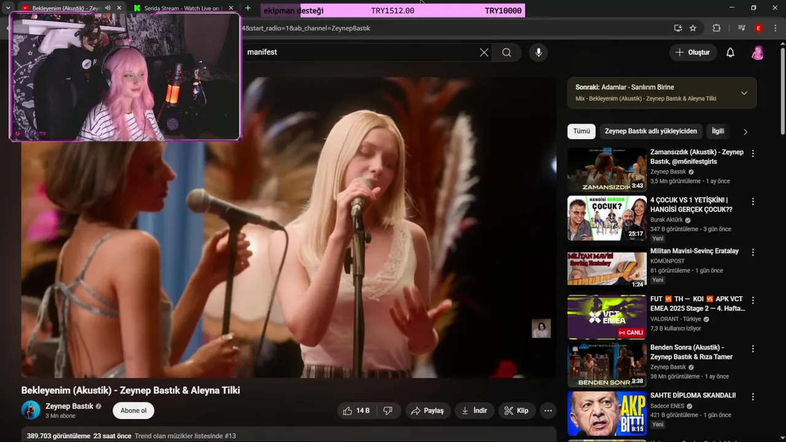786x442 pixels.
Task: Open the browser extensions puzzle icon
Action: 716,28
